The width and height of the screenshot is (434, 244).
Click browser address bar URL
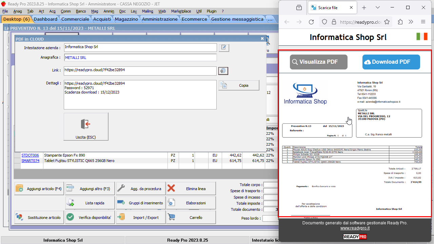pyautogui.click(x=360, y=22)
